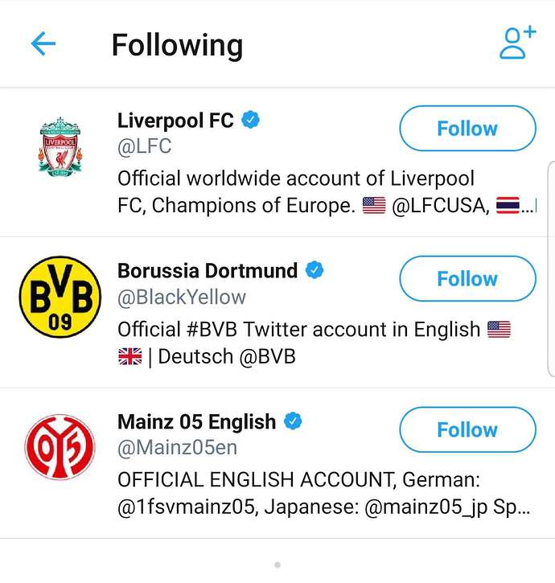The width and height of the screenshot is (555, 583).
Task: Tap the @LFC handle
Action: click(x=144, y=146)
